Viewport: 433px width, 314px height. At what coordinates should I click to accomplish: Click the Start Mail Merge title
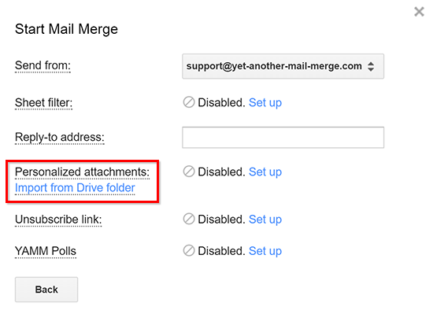(x=66, y=29)
